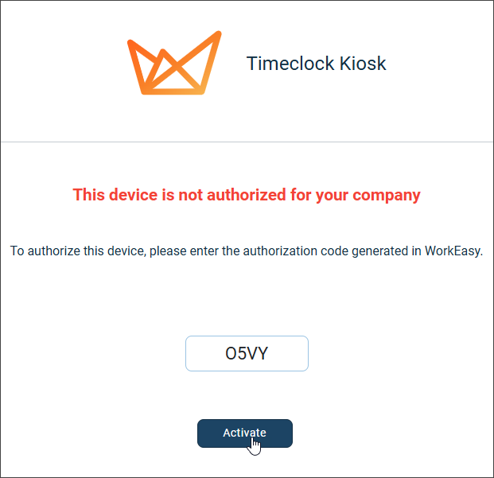The height and width of the screenshot is (478, 494).
Task: Click the orange WorkEasy crown logo
Action: coord(174,63)
